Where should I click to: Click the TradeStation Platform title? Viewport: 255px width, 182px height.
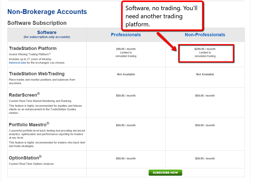click(33, 48)
